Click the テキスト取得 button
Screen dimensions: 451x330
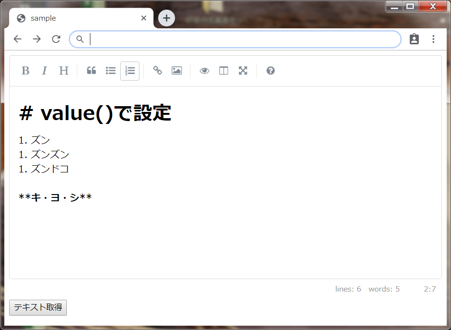pos(38,307)
